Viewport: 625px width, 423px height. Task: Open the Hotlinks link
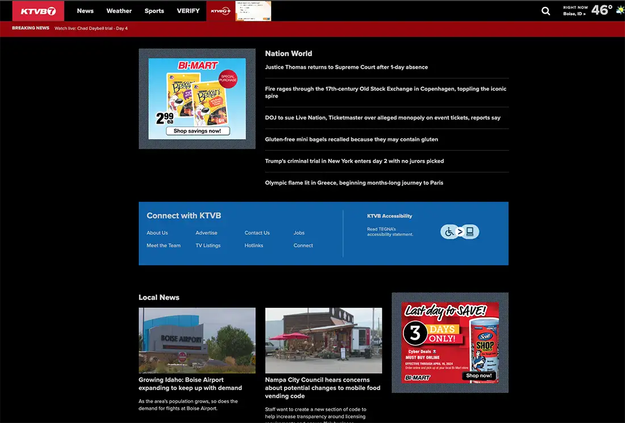[254, 246]
